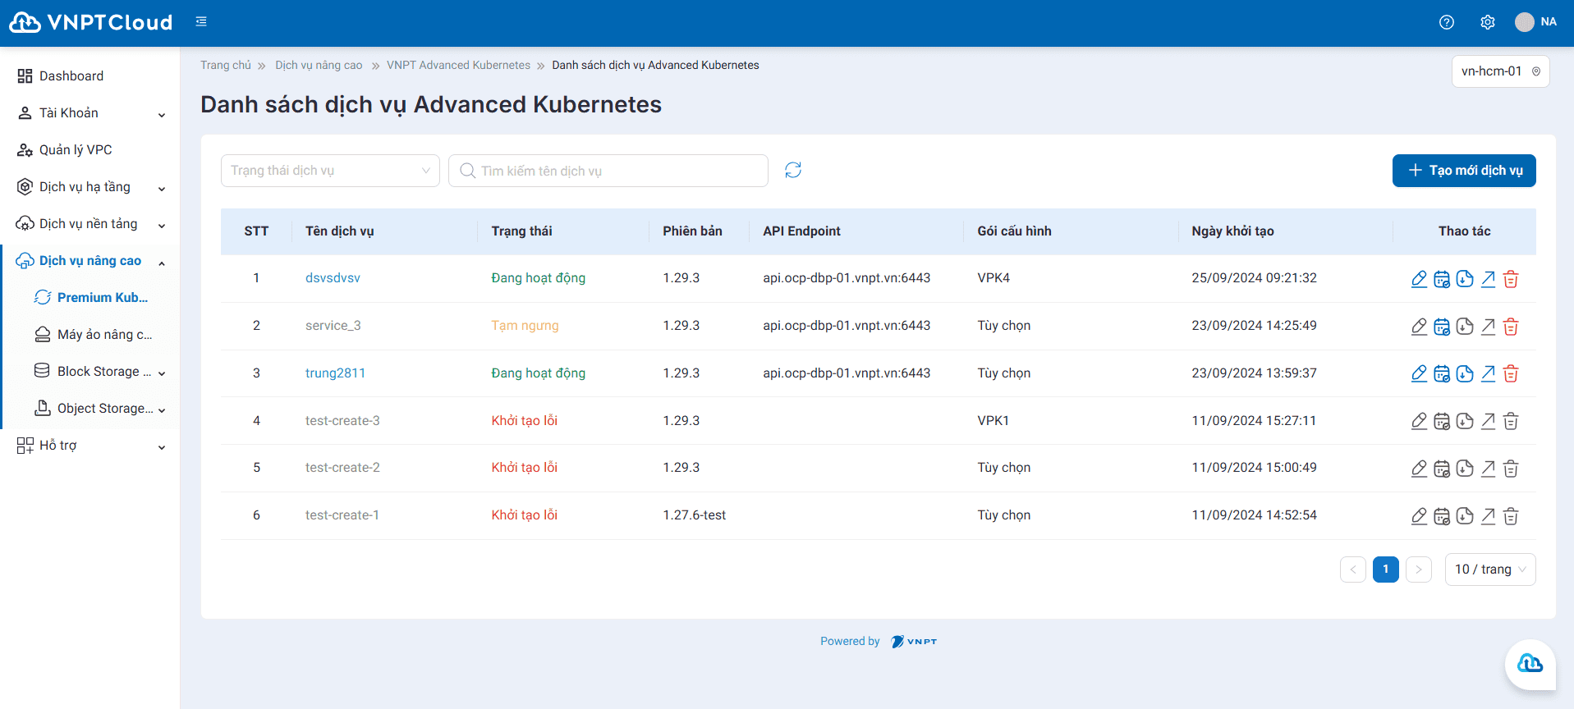Open the settings gear in header
The image size is (1574, 709).
click(1488, 22)
